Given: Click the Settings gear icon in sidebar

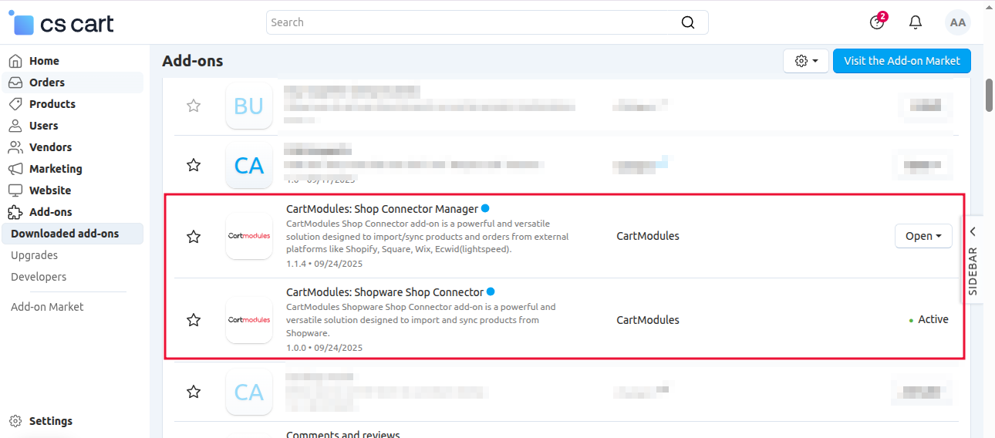Looking at the screenshot, I should [x=15, y=421].
